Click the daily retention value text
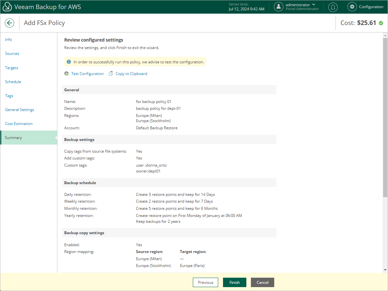Screen dimensions: 388x291 click(x=175, y=195)
